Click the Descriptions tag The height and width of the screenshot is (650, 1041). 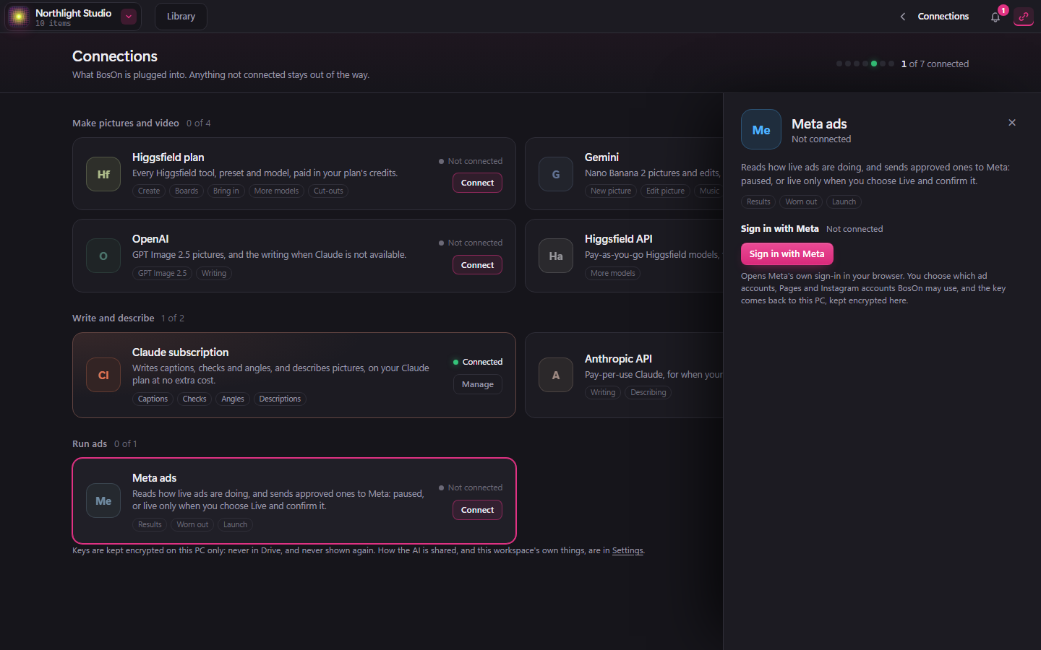(280, 399)
